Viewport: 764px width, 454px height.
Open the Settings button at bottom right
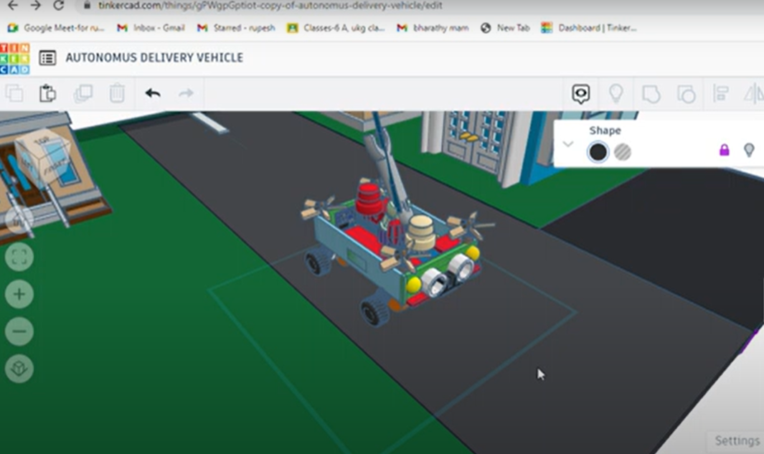[x=736, y=440]
